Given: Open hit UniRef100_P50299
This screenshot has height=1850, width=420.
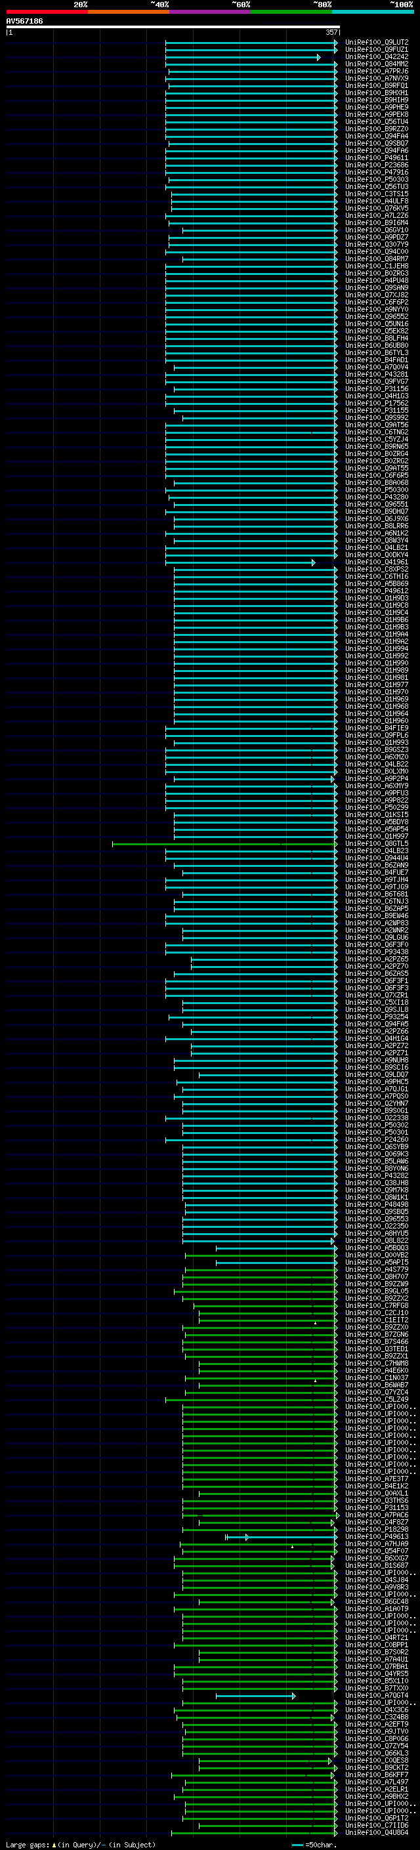Looking at the screenshot, I should click(x=377, y=807).
